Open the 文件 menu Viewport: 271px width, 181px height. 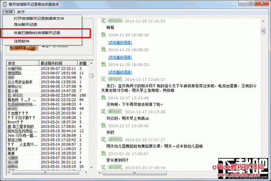pos(9,12)
